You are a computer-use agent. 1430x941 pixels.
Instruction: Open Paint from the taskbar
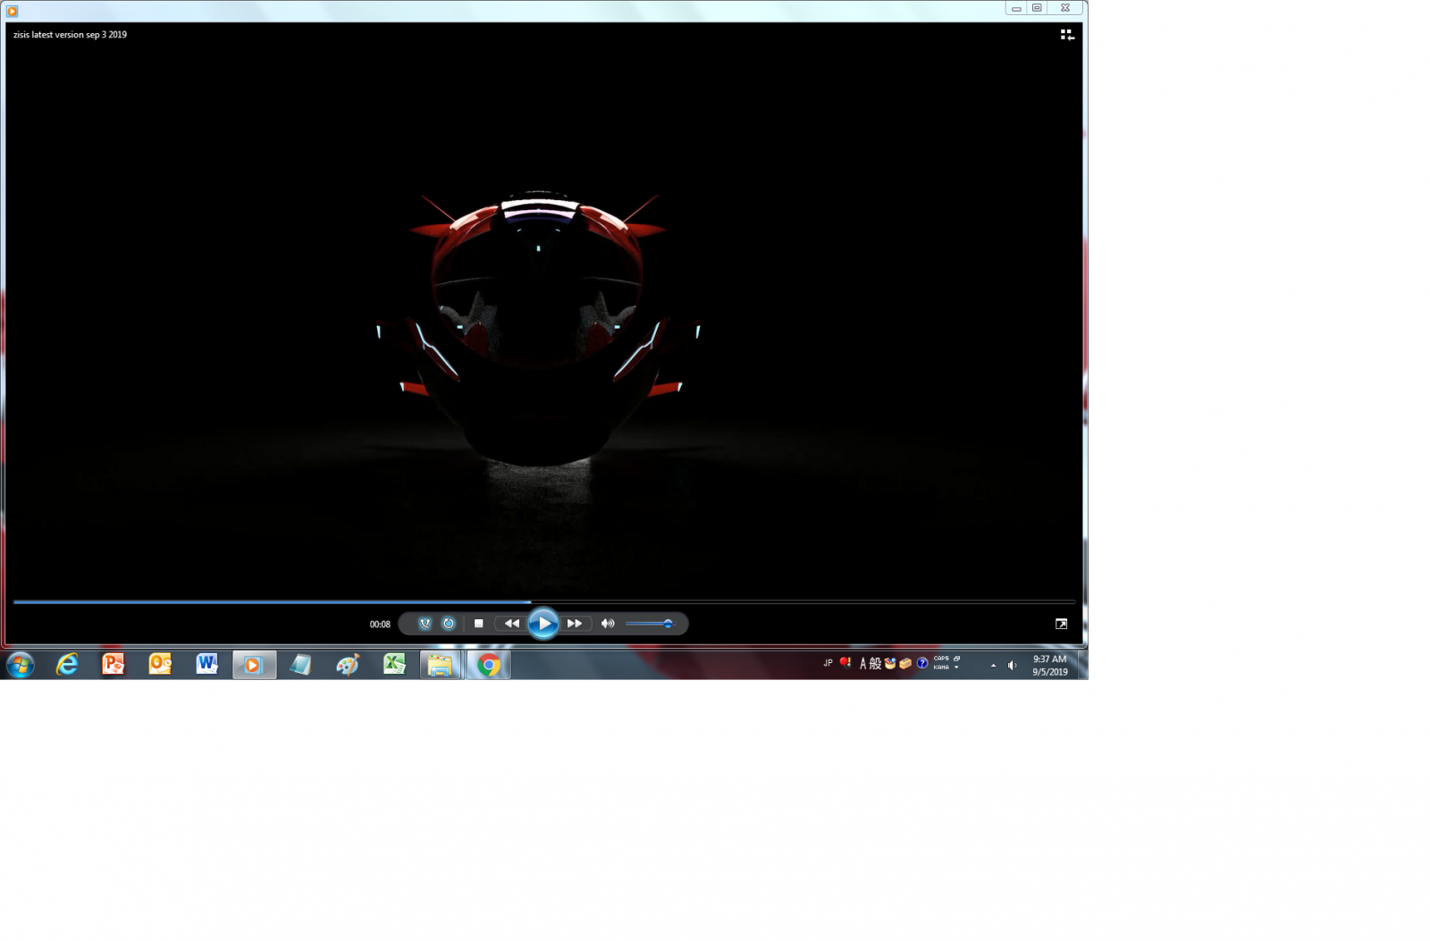pos(348,664)
